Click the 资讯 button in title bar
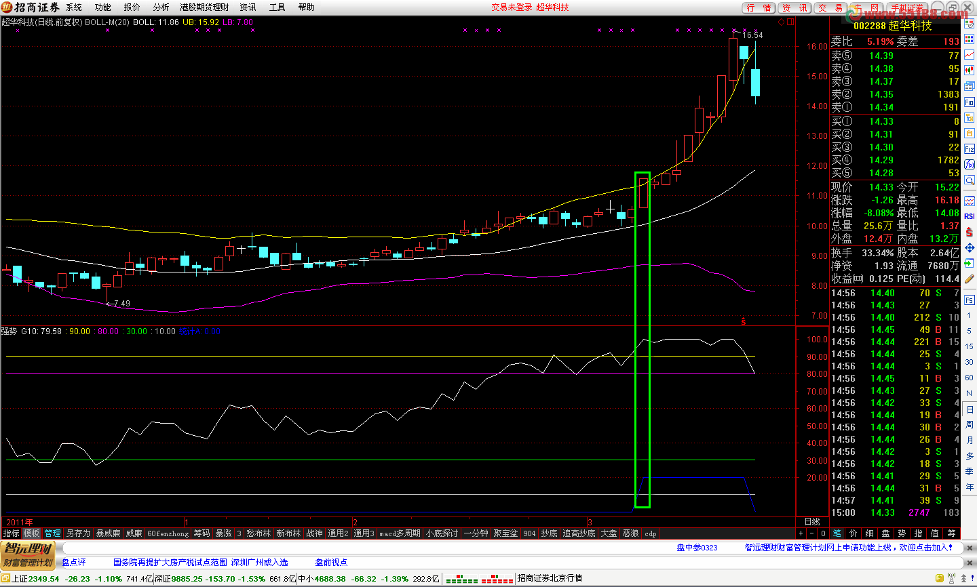Image resolution: width=977 pixels, height=587 pixels. (795, 8)
